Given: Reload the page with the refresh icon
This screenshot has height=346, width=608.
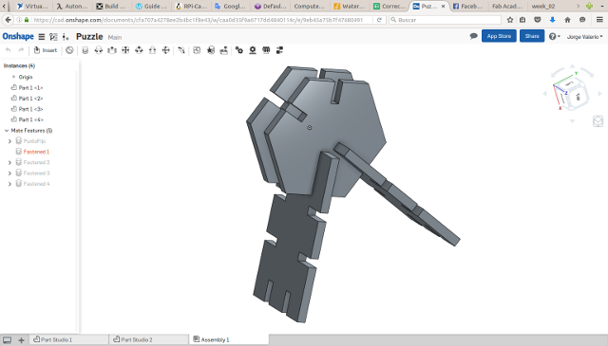Looking at the screenshot, I should (x=379, y=20).
